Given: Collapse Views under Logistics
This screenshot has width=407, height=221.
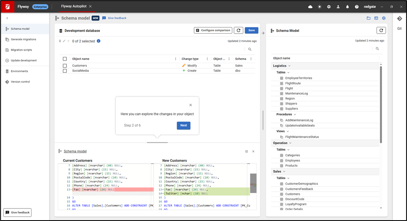Looking at the screenshot, I should [x=288, y=131].
